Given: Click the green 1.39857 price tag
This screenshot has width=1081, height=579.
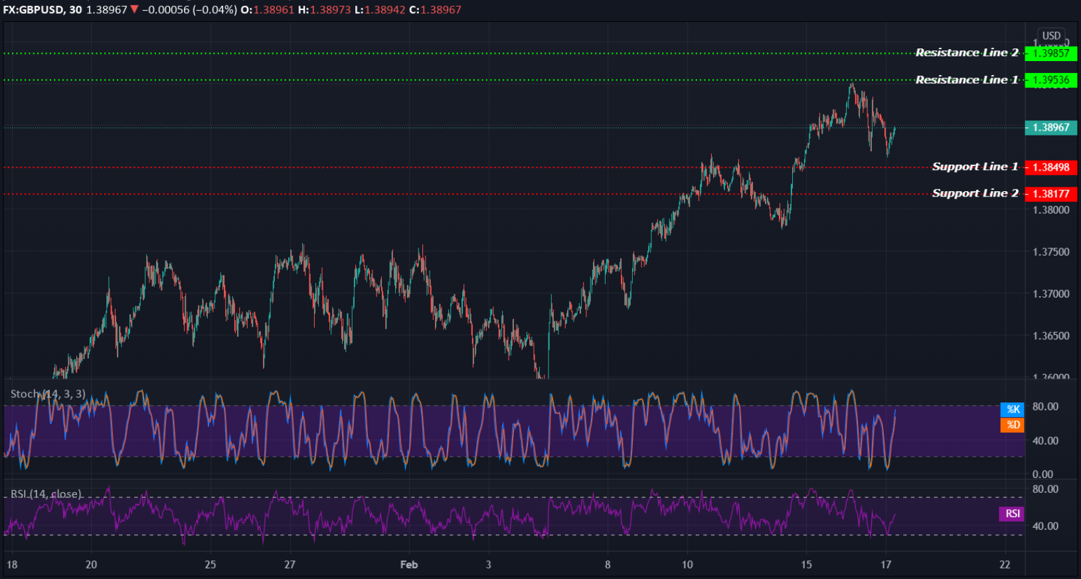Looking at the screenshot, I should coord(1051,53).
